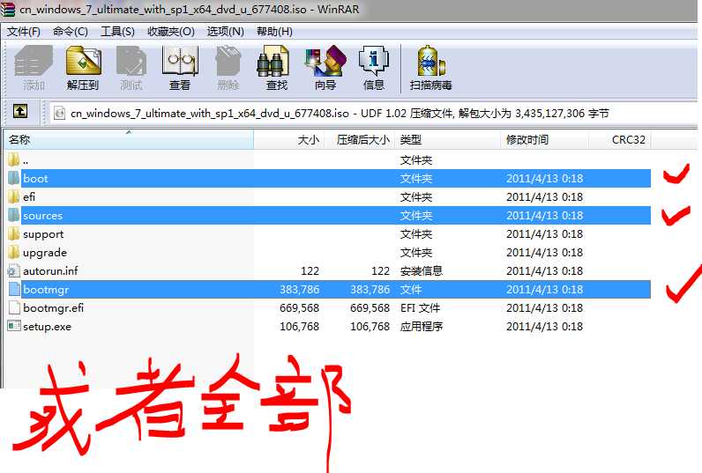Sort by the Packed Size (压缩后大小) column header

[x=359, y=139]
